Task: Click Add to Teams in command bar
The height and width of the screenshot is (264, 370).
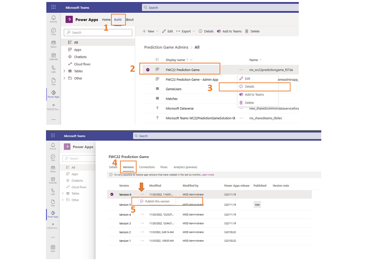Action: coord(229,31)
